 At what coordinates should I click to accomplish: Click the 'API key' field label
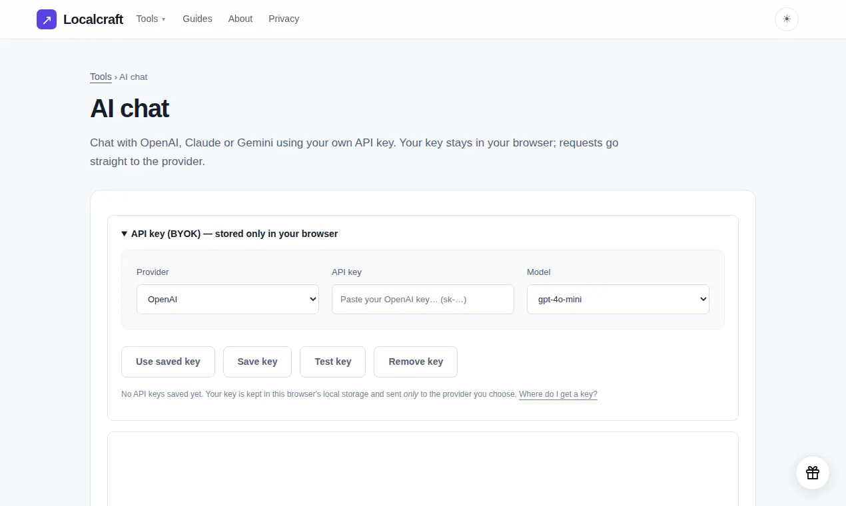(346, 272)
